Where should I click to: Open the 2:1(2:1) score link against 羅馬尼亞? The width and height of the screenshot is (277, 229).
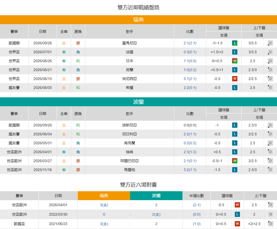click(x=190, y=43)
